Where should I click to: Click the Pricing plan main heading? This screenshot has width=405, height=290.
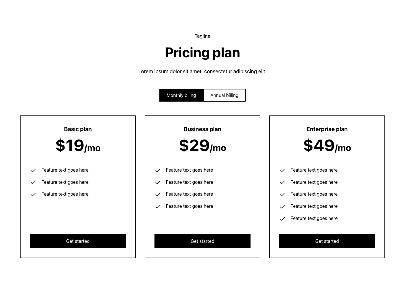203,53
